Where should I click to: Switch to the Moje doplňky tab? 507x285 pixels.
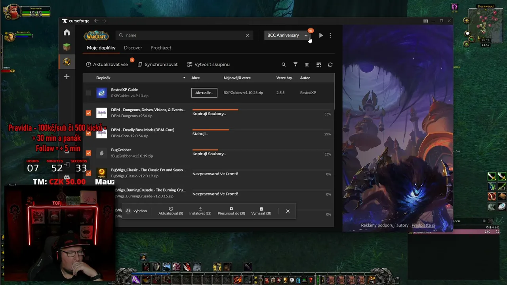click(x=101, y=48)
